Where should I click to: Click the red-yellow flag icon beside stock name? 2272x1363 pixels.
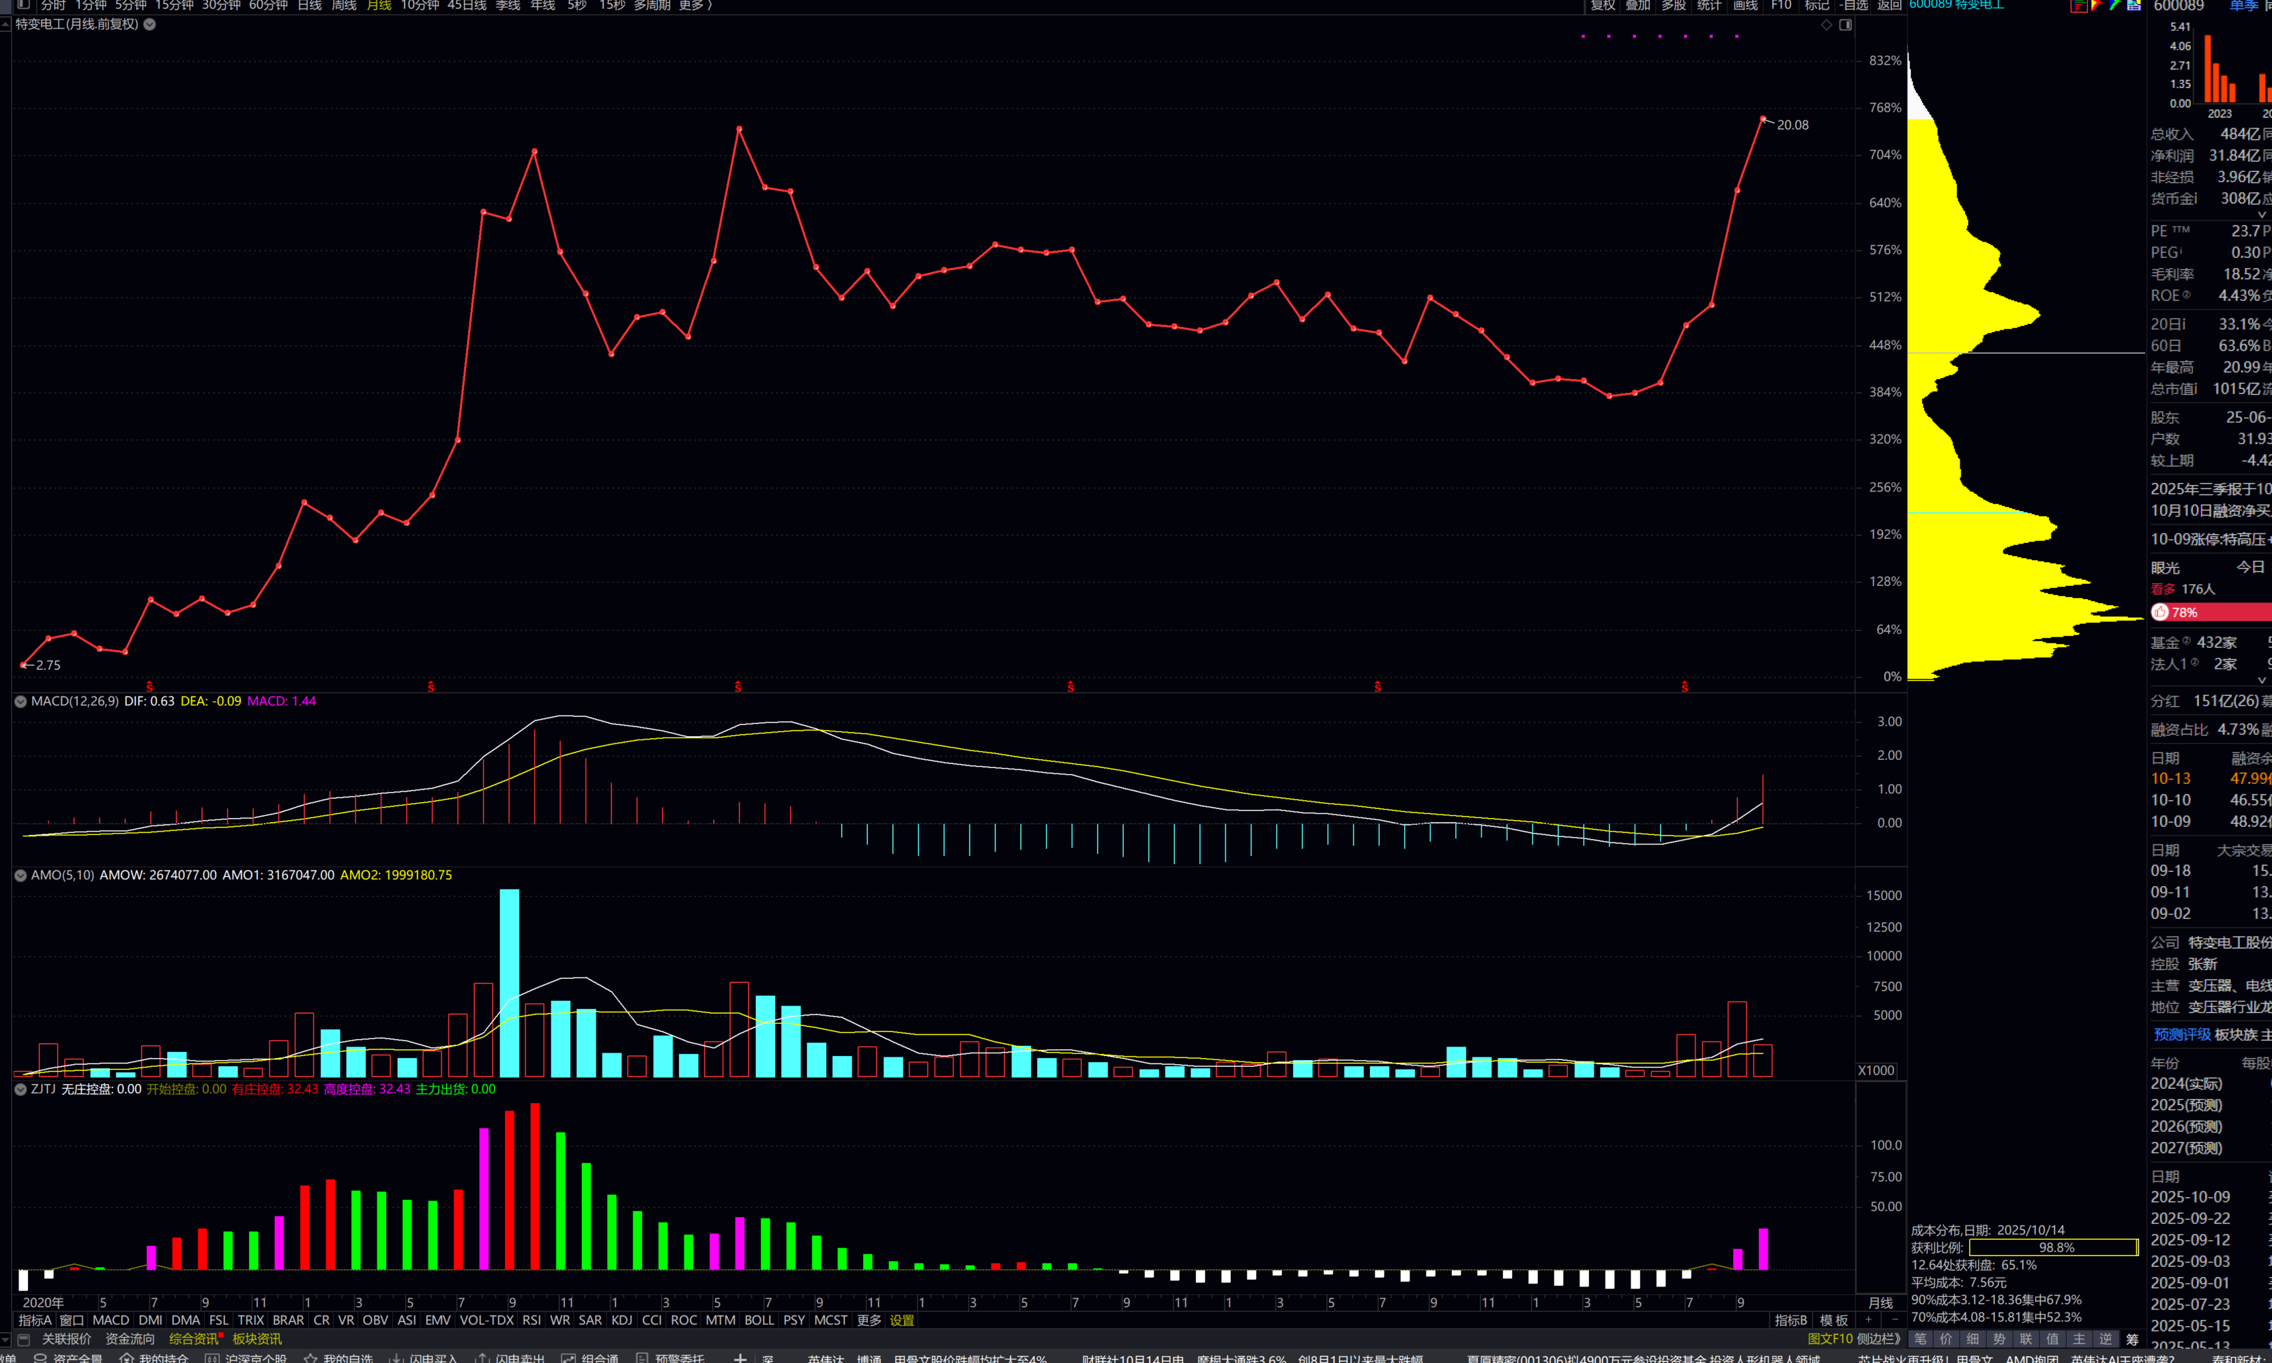(x=2097, y=5)
